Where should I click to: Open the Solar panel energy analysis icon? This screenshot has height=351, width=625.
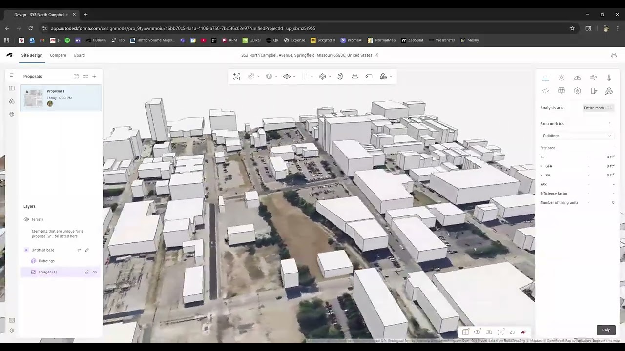(x=562, y=91)
